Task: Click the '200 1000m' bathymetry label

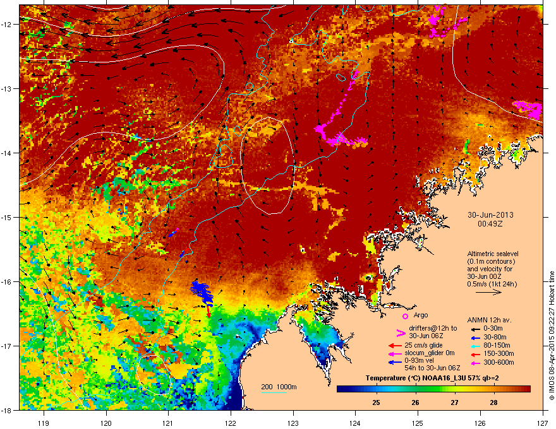Action: coord(279,387)
